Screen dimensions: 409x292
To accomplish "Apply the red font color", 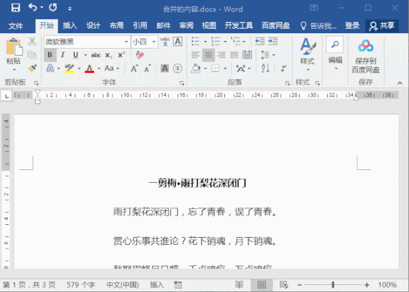I will point(89,68).
